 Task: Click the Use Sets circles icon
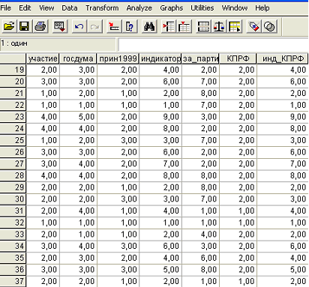pos(269,26)
